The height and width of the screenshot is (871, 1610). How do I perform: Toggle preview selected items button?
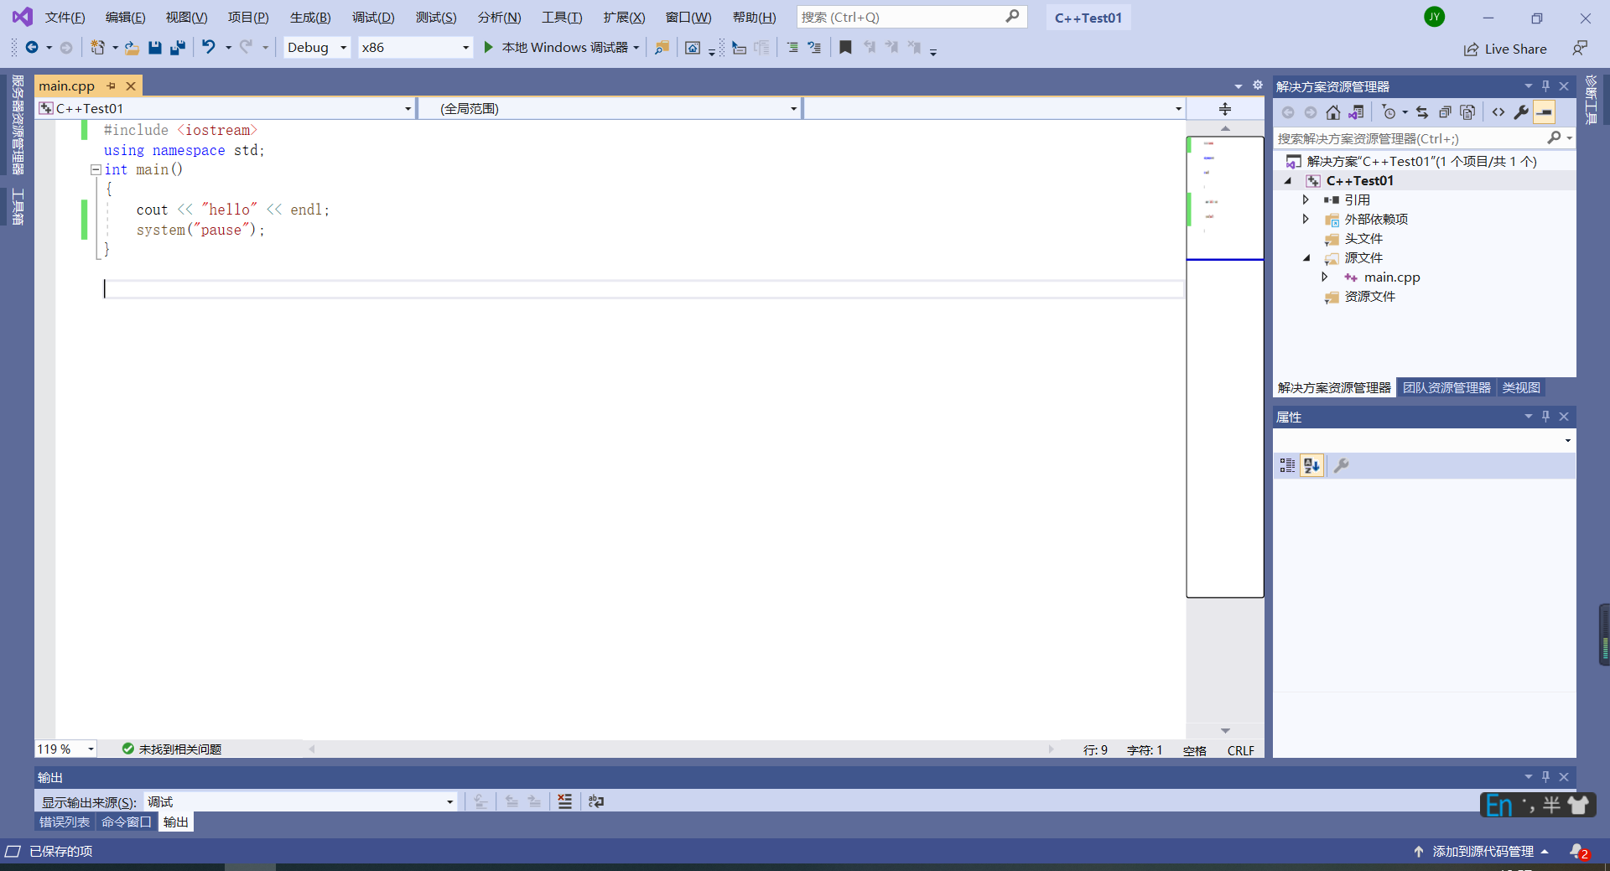pos(1545,112)
